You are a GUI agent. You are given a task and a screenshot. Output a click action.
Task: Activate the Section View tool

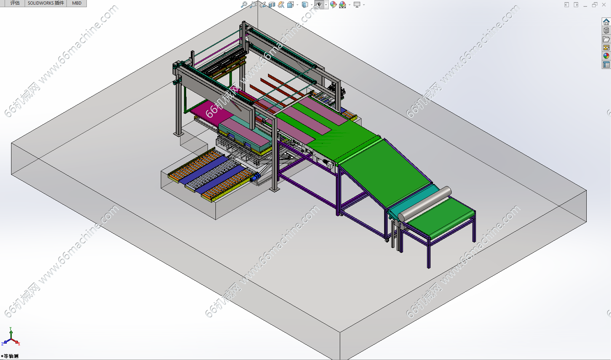coord(272,5)
